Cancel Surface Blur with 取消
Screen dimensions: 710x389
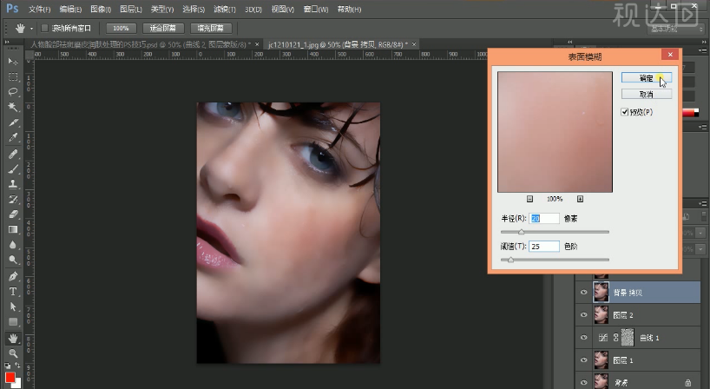pos(646,94)
